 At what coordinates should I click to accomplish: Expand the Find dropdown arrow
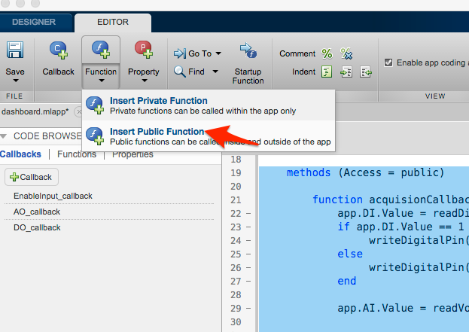pyautogui.click(x=215, y=72)
